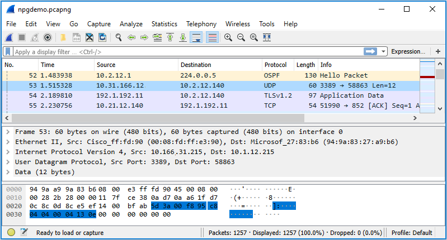The image size is (447, 240).
Task: Open the File menu
Action: tap(11, 24)
